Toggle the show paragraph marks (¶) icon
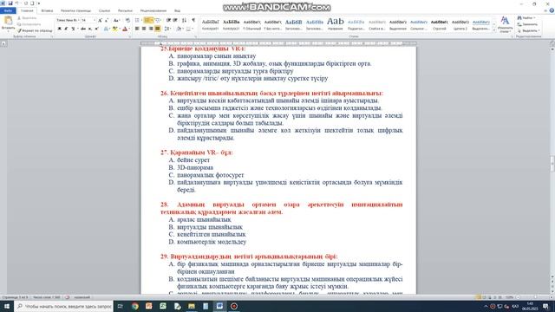Image resolution: width=555 pixels, height=312 pixels. point(193,20)
